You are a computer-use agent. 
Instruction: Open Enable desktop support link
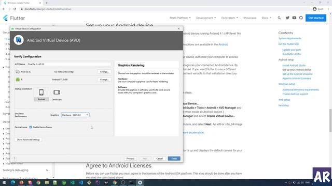point(295,94)
